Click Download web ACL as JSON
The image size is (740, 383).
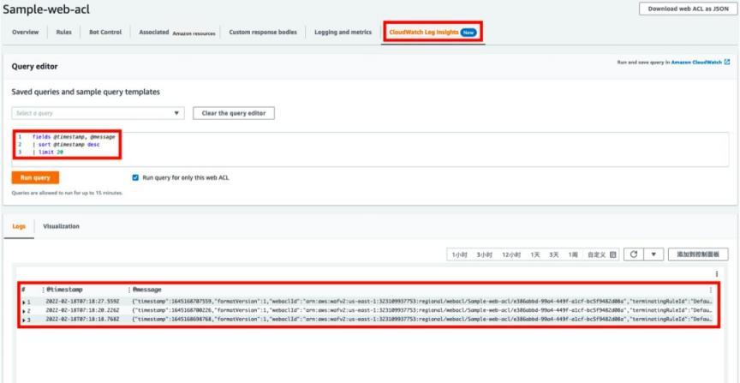688,9
